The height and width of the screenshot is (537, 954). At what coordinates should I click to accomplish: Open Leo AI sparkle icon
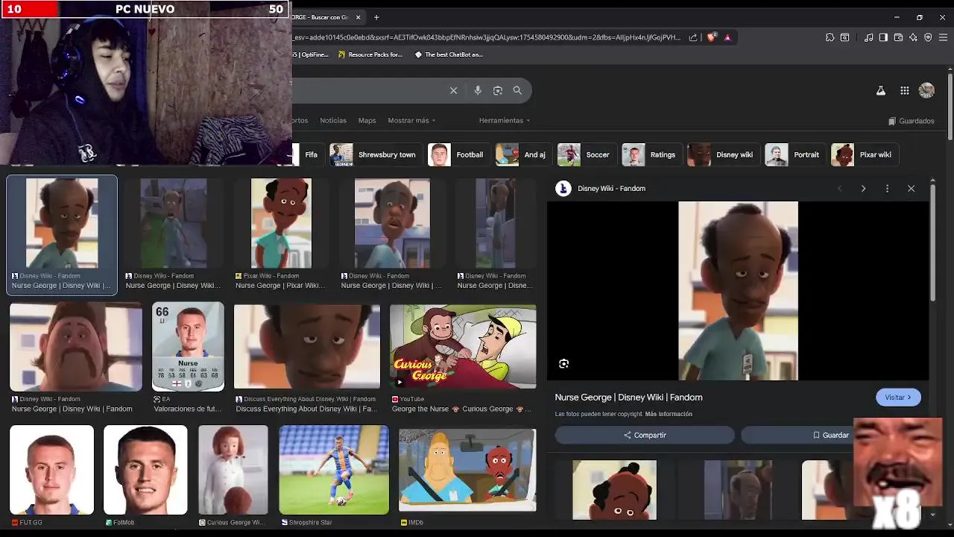click(913, 37)
